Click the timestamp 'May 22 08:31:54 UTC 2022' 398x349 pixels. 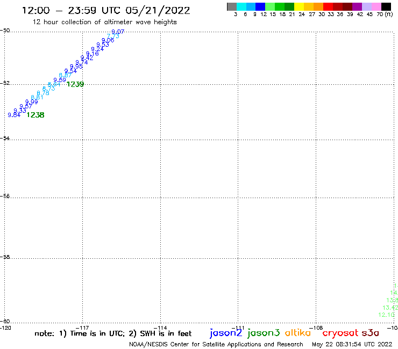[352, 345]
